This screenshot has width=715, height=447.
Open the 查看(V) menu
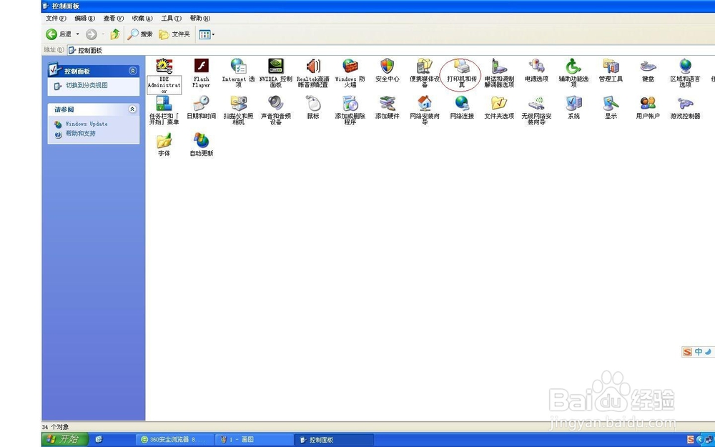(114, 19)
